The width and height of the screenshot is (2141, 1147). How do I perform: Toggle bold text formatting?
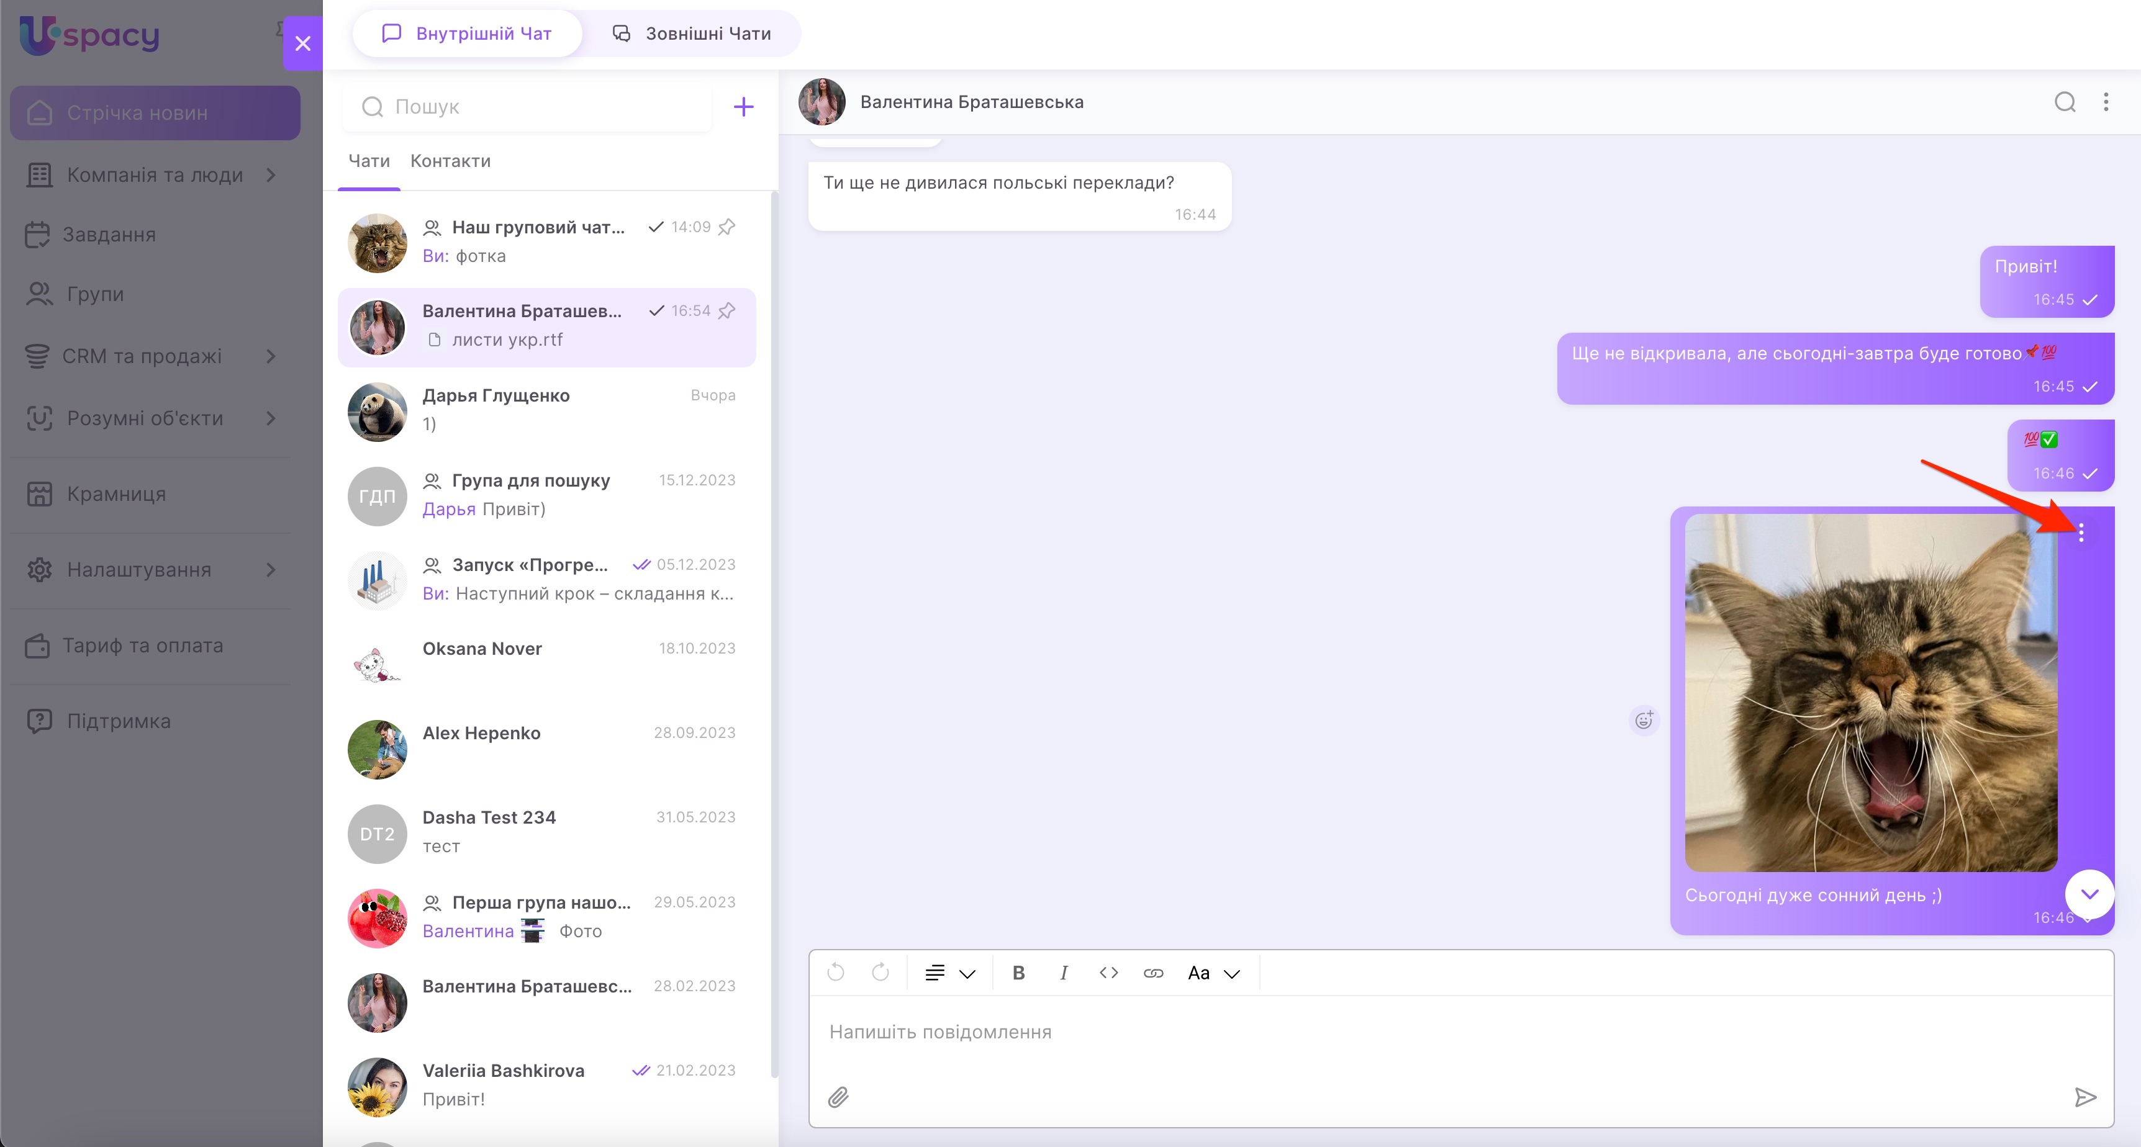(1018, 973)
